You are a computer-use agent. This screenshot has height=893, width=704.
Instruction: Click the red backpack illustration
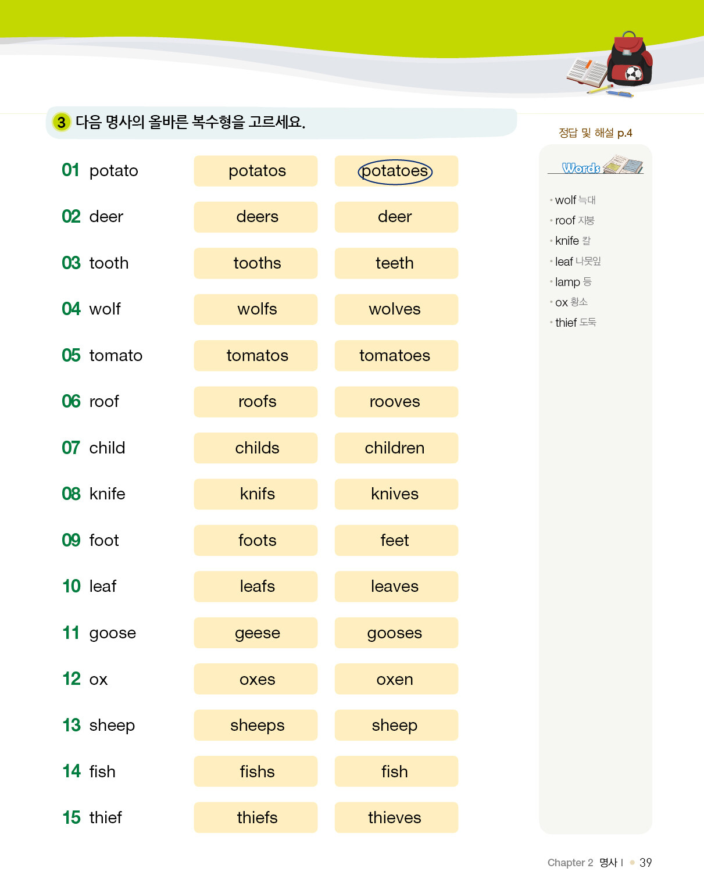click(630, 59)
